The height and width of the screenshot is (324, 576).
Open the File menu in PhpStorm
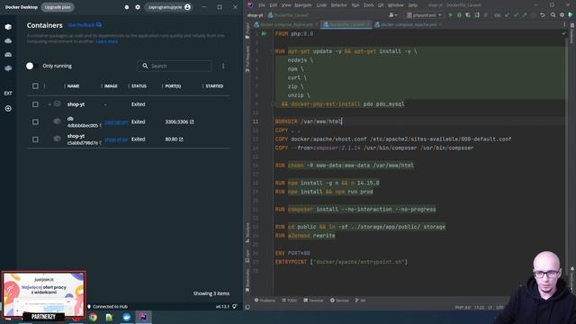click(262, 5)
